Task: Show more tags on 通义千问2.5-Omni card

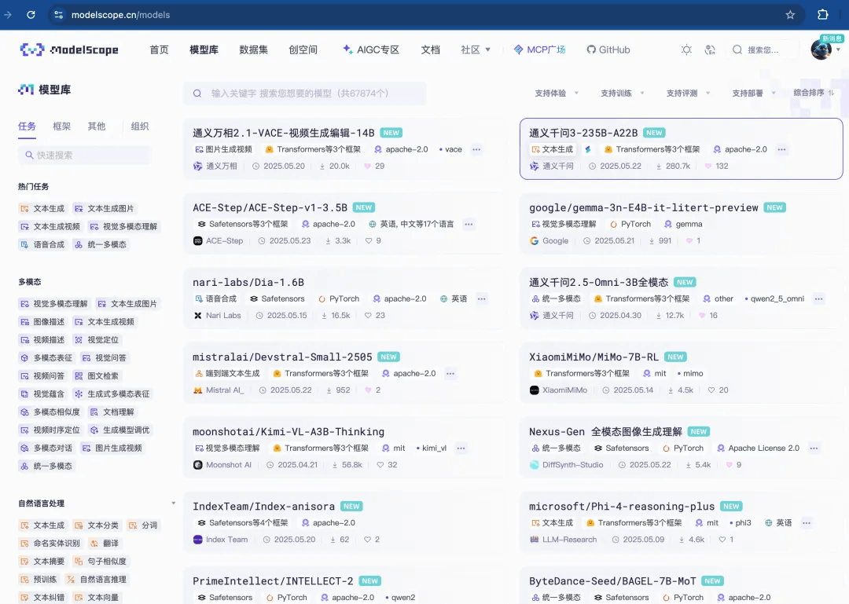Action: [x=818, y=298]
